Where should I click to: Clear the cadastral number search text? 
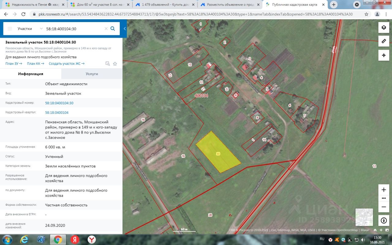(x=106, y=28)
